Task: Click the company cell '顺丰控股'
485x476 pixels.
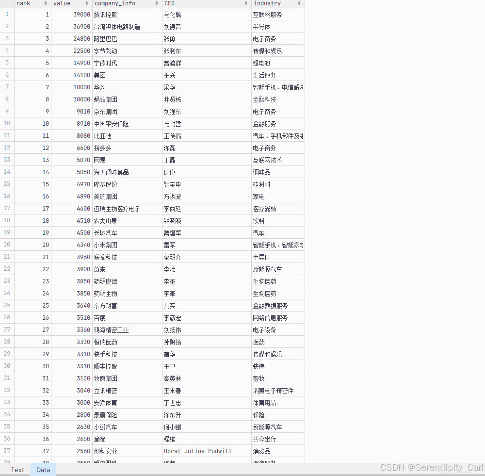Action: tap(127, 366)
